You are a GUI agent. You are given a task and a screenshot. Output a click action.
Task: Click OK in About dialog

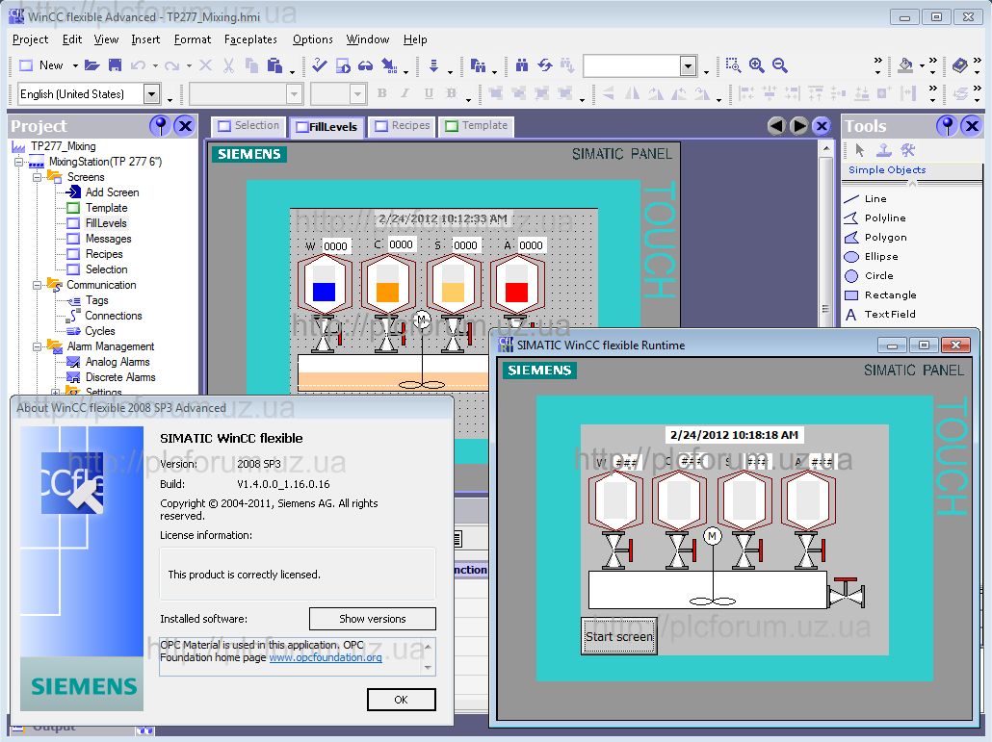coord(401,700)
